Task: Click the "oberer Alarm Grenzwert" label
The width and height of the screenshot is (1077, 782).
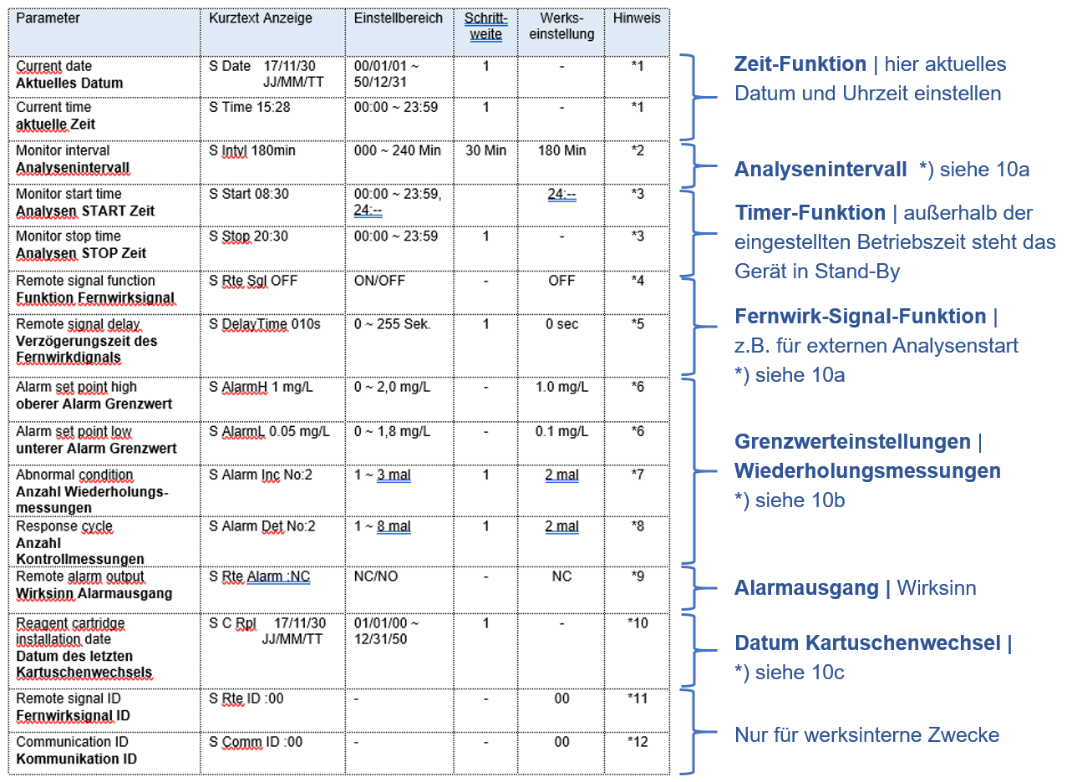Action: pyautogui.click(x=94, y=404)
